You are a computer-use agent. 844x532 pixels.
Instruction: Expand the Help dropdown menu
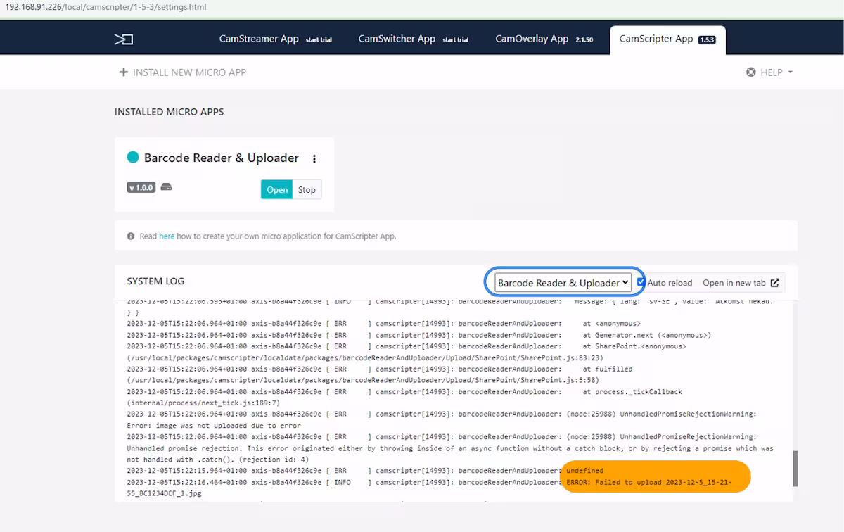(769, 72)
